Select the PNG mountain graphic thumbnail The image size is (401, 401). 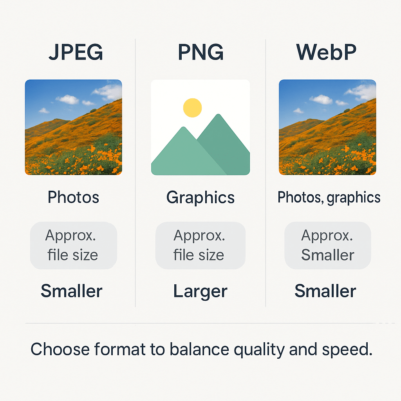(x=200, y=127)
